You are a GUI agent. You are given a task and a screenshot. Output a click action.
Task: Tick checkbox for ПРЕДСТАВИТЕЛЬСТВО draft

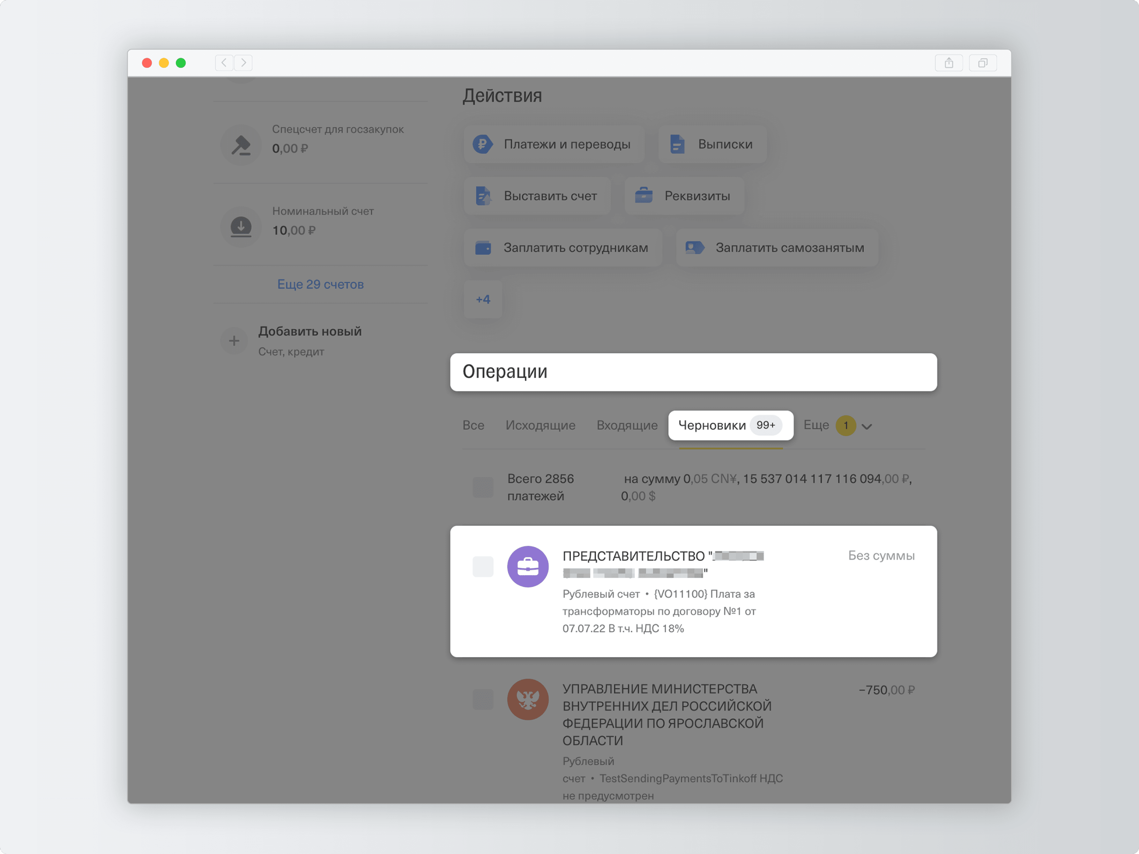coord(483,566)
